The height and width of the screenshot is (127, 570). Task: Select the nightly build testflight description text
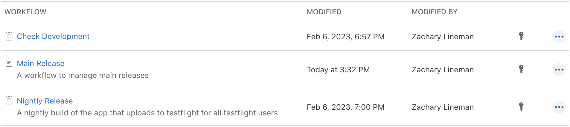pyautogui.click(x=147, y=113)
